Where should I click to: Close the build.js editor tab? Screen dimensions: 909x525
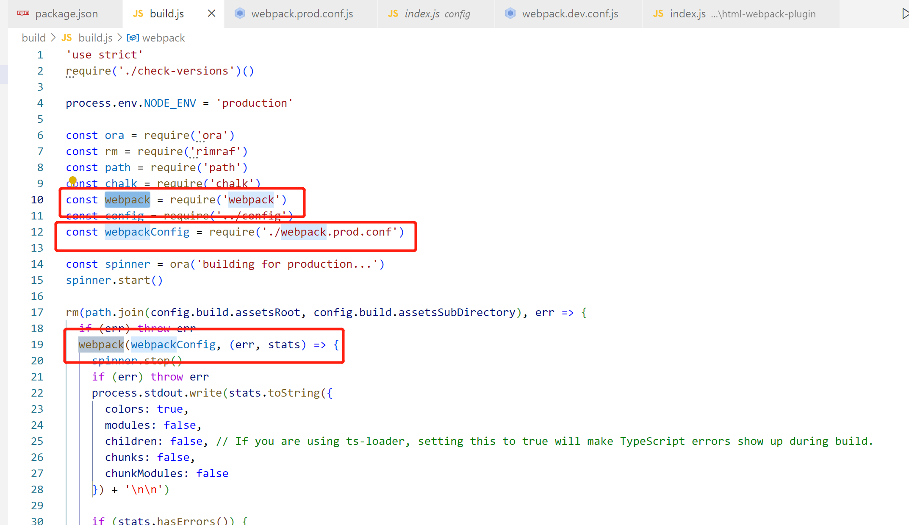[211, 14]
